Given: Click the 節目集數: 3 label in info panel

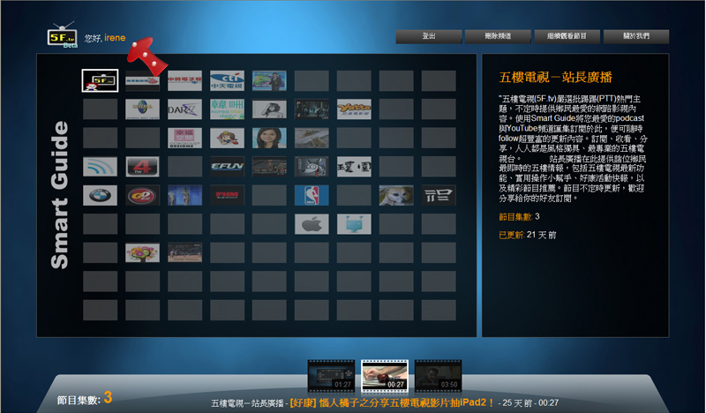Looking at the screenshot, I should (519, 216).
